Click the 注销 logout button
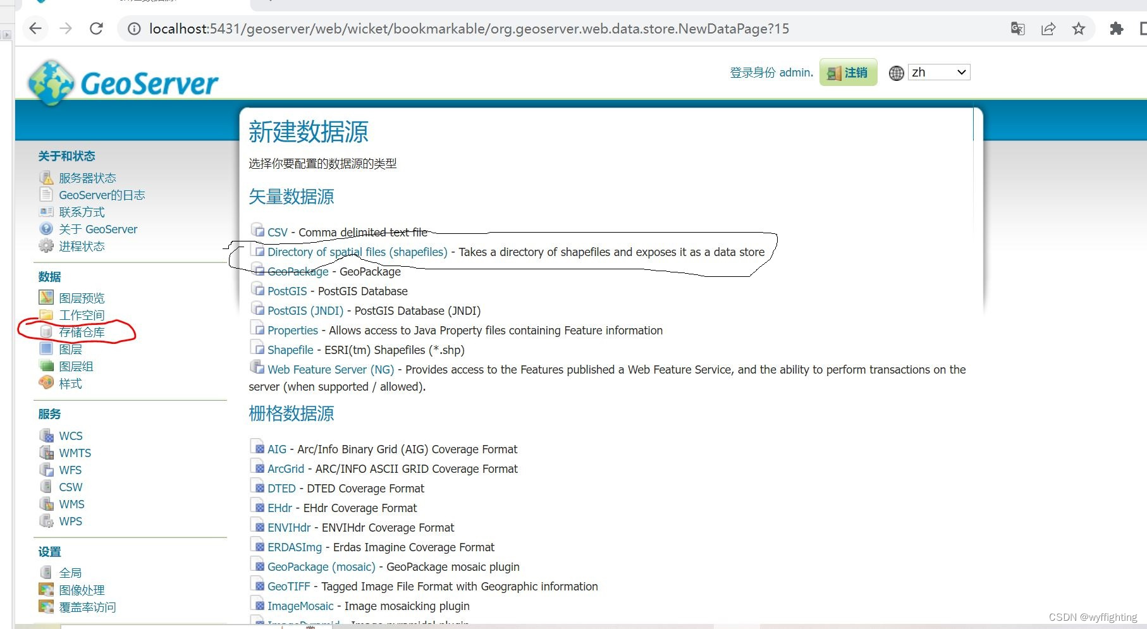Viewport: 1147px width, 629px height. coord(848,73)
